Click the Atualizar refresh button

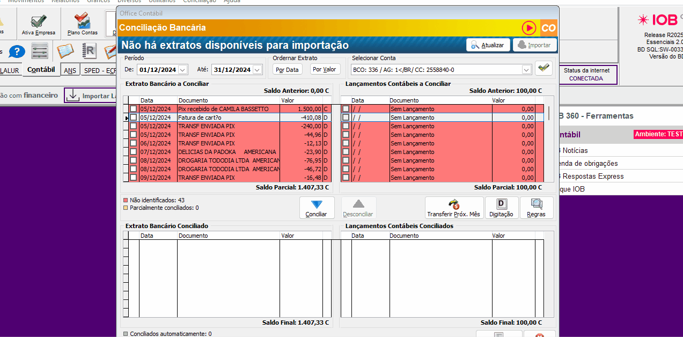click(488, 45)
